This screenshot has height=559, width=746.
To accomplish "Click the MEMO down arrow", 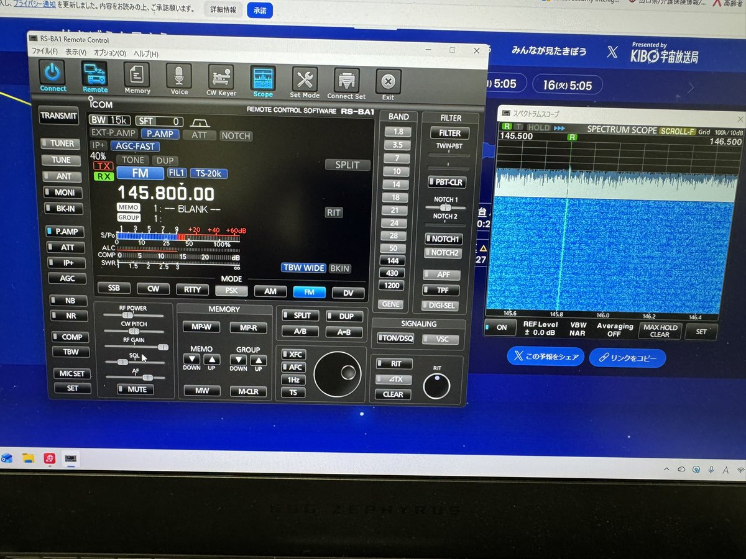I will coord(192,360).
